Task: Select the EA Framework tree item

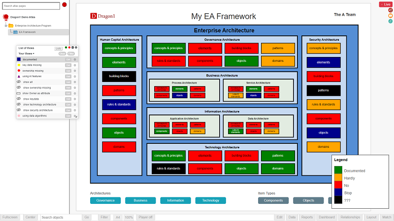Action: coord(38,32)
